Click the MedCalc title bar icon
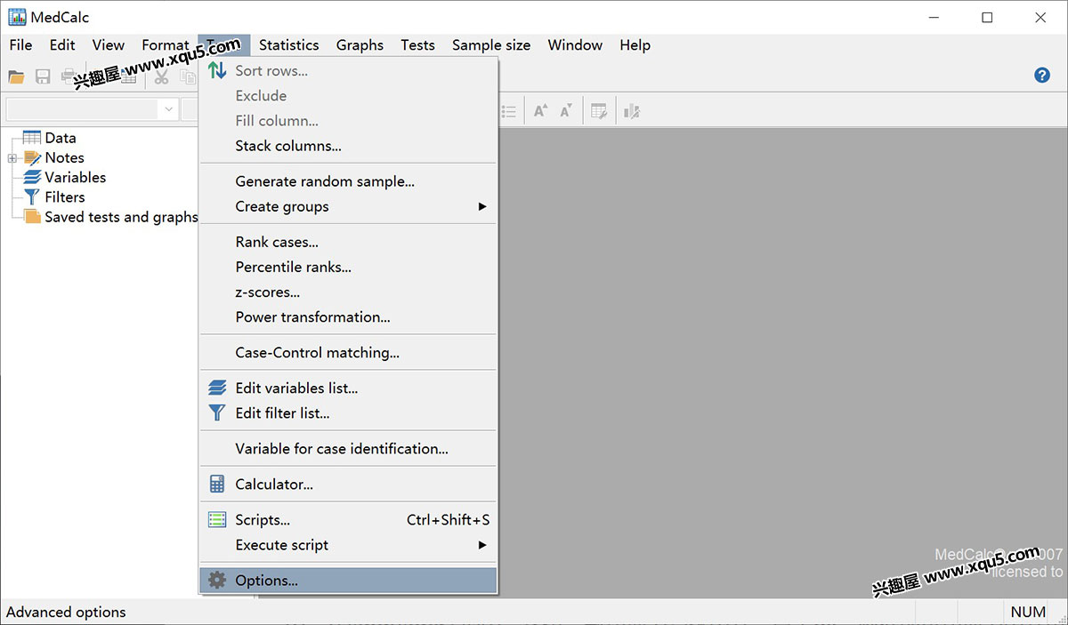This screenshot has height=625, width=1068. click(x=17, y=17)
